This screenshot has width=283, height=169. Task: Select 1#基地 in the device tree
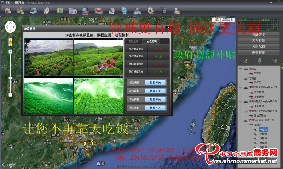point(264,130)
